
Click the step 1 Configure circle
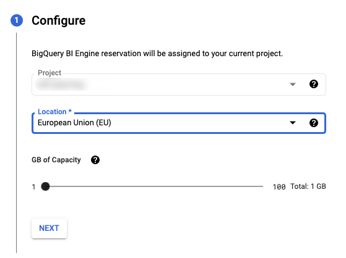pyautogui.click(x=17, y=20)
